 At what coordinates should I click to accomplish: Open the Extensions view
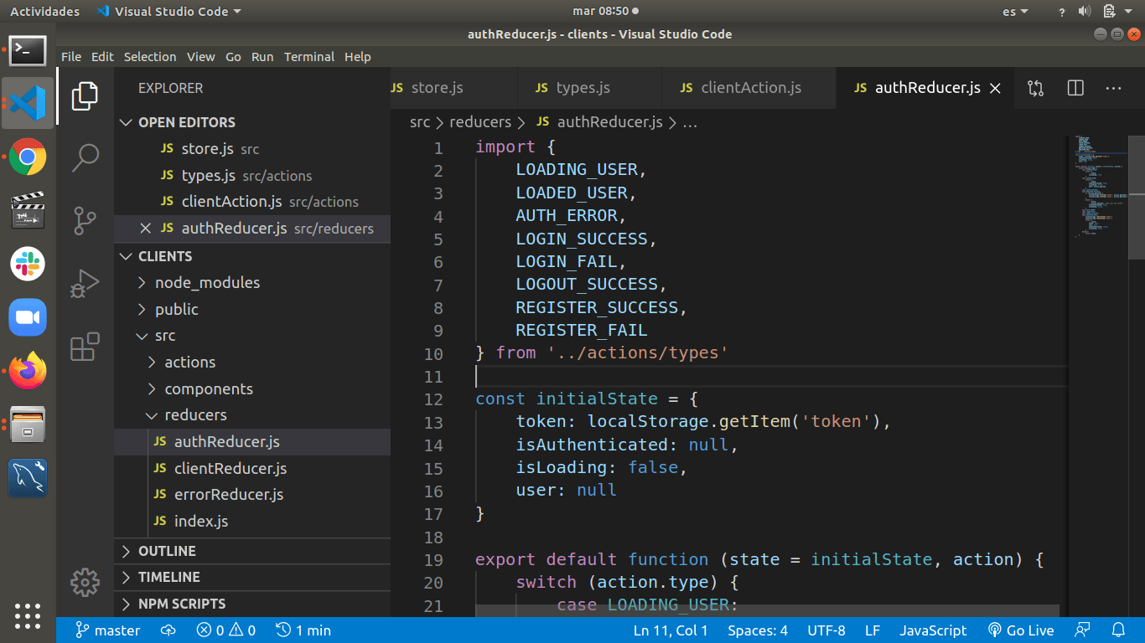click(x=85, y=347)
